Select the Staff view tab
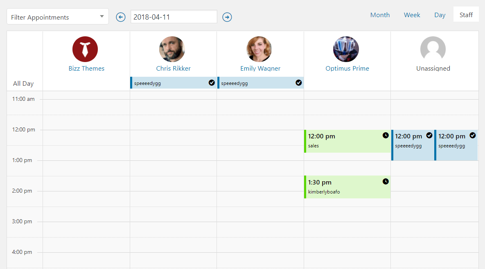 pyautogui.click(x=466, y=15)
